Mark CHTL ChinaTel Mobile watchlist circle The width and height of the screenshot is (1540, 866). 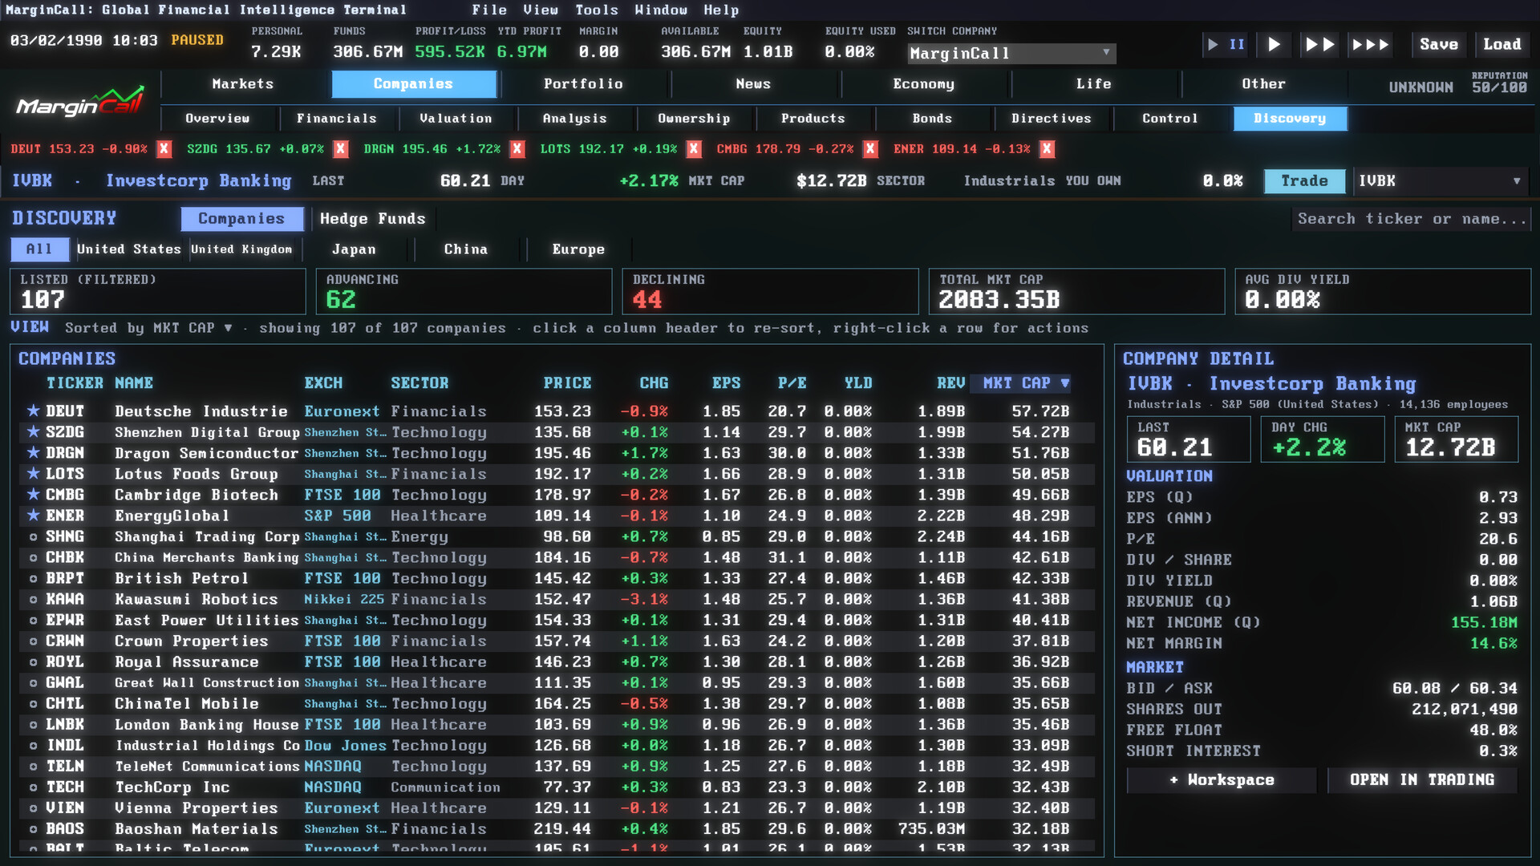tap(33, 703)
